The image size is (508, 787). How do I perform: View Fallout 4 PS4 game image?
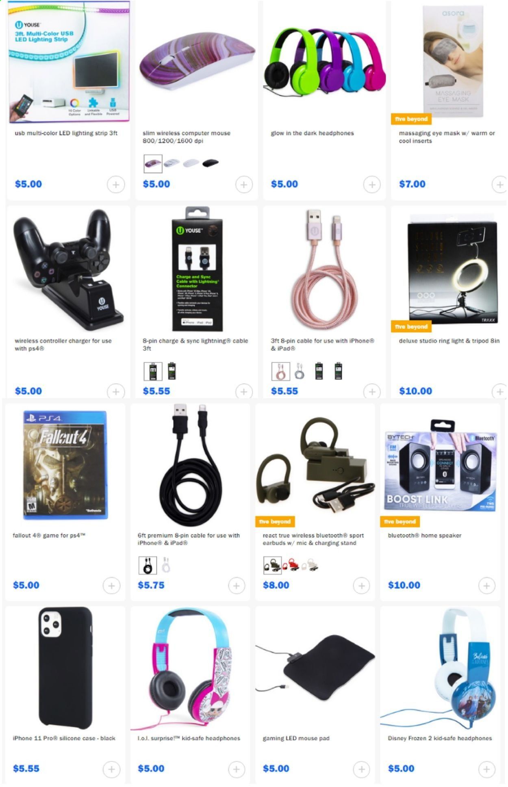65,464
